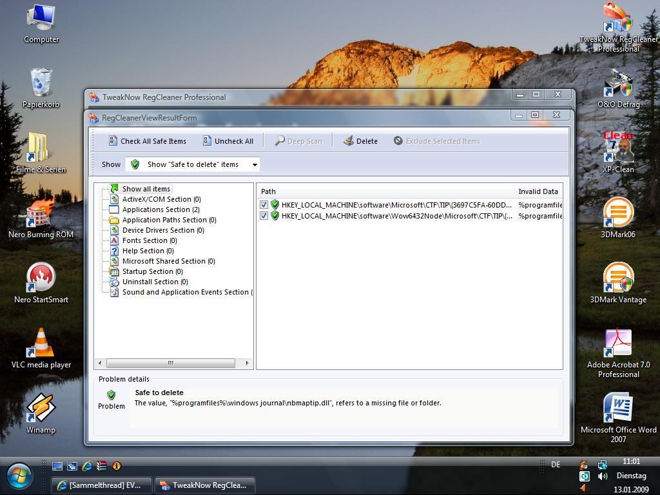This screenshot has height=495, width=660.
Task: Select the HKEY_LOCAL_MACHINE\software\Microsoft\CTF\TIP path text
Action: tap(396, 205)
